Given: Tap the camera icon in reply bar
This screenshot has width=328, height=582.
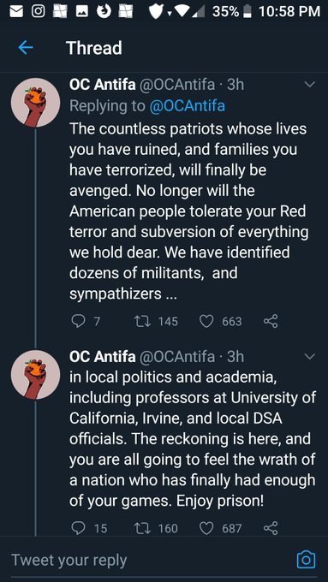Looking at the screenshot, I should pyautogui.click(x=306, y=559).
